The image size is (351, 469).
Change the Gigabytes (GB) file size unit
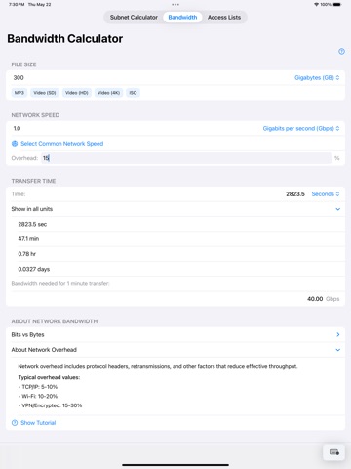tap(317, 78)
